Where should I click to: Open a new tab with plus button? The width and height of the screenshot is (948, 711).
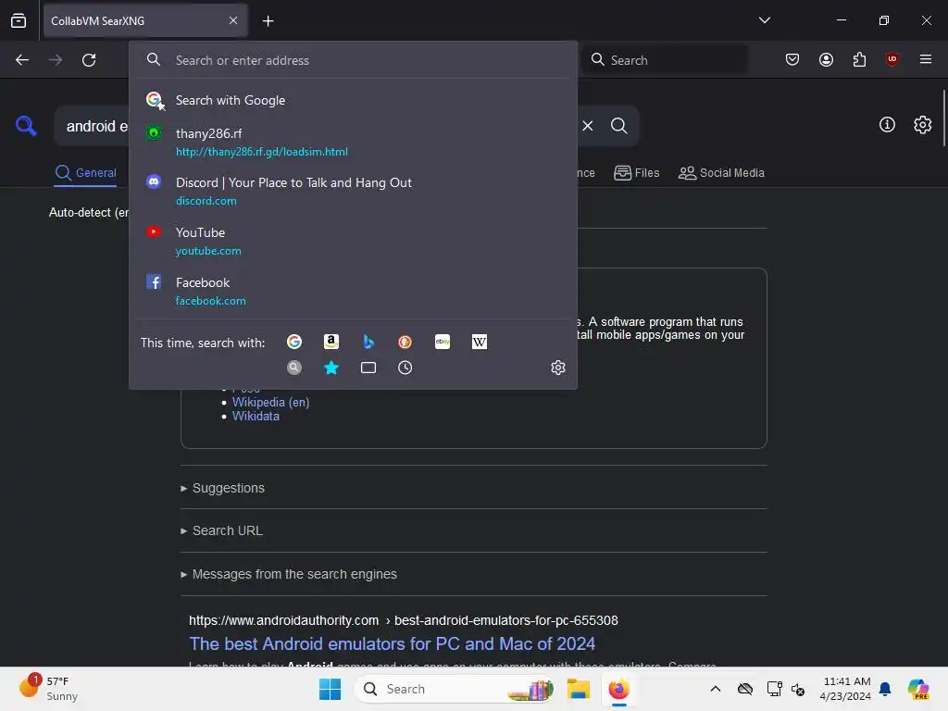(x=268, y=21)
